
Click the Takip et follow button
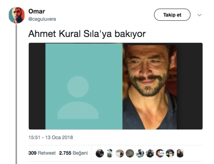tap(172, 15)
